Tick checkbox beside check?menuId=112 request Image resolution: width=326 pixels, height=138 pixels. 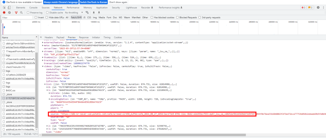(x=4, y=67)
